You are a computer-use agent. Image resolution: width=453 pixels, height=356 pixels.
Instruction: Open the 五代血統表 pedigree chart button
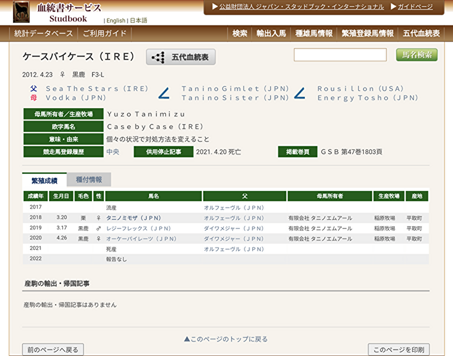181,57
